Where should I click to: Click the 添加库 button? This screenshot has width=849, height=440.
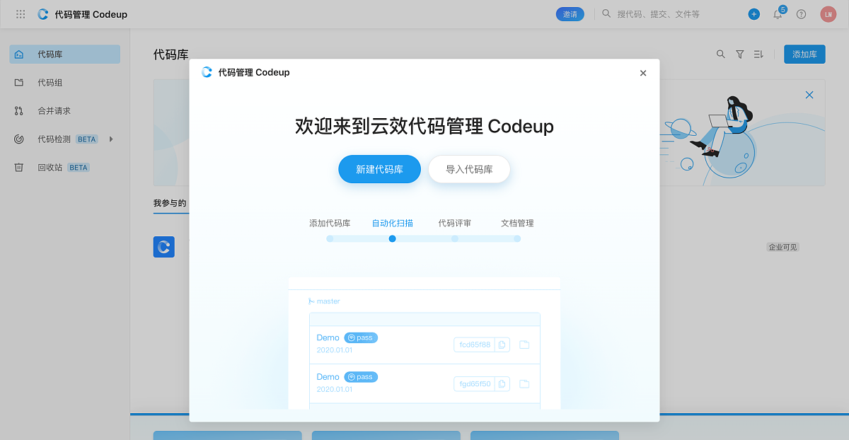point(804,54)
